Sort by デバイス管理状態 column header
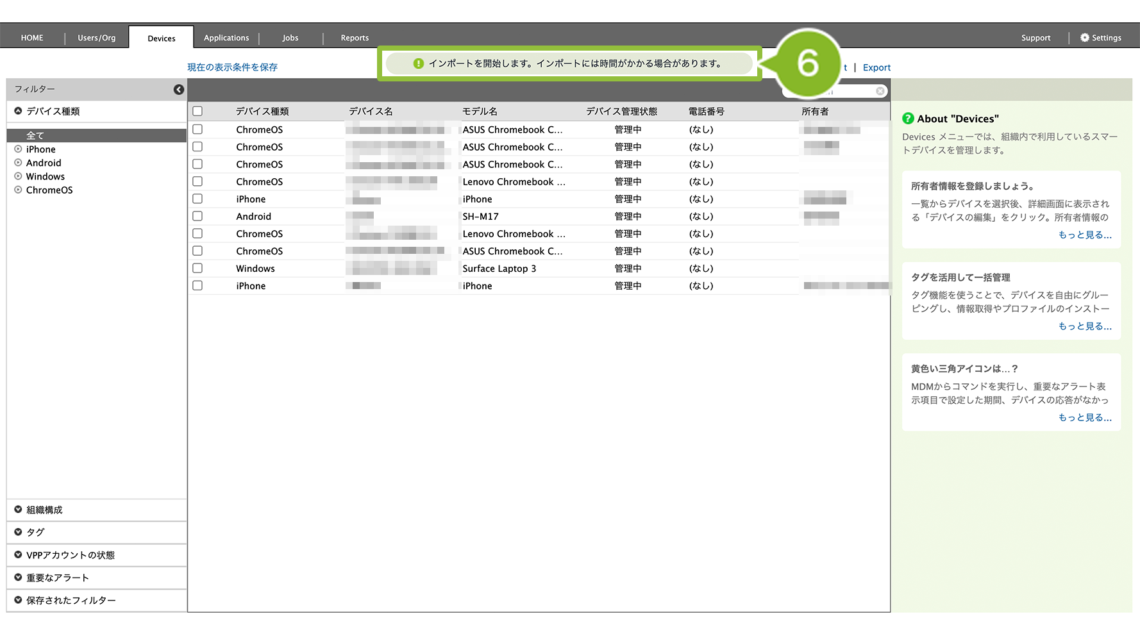Viewport: 1140px width, 641px height. (621, 112)
